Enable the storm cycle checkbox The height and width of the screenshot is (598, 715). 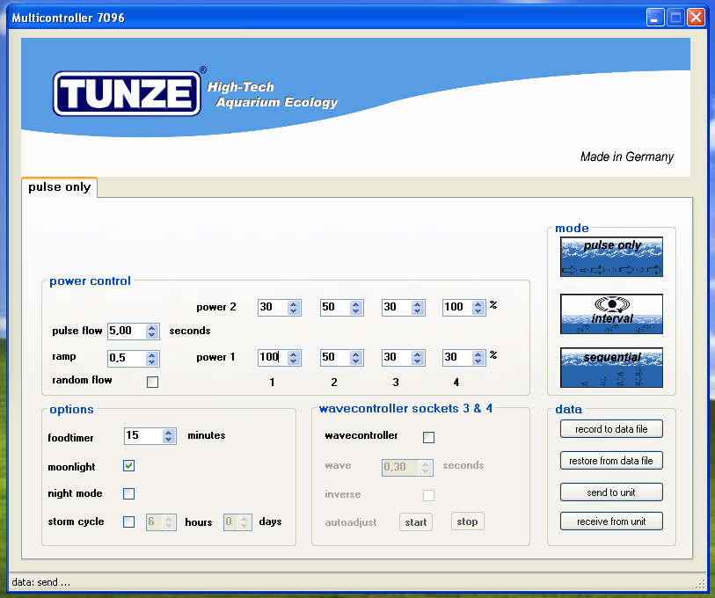(128, 521)
